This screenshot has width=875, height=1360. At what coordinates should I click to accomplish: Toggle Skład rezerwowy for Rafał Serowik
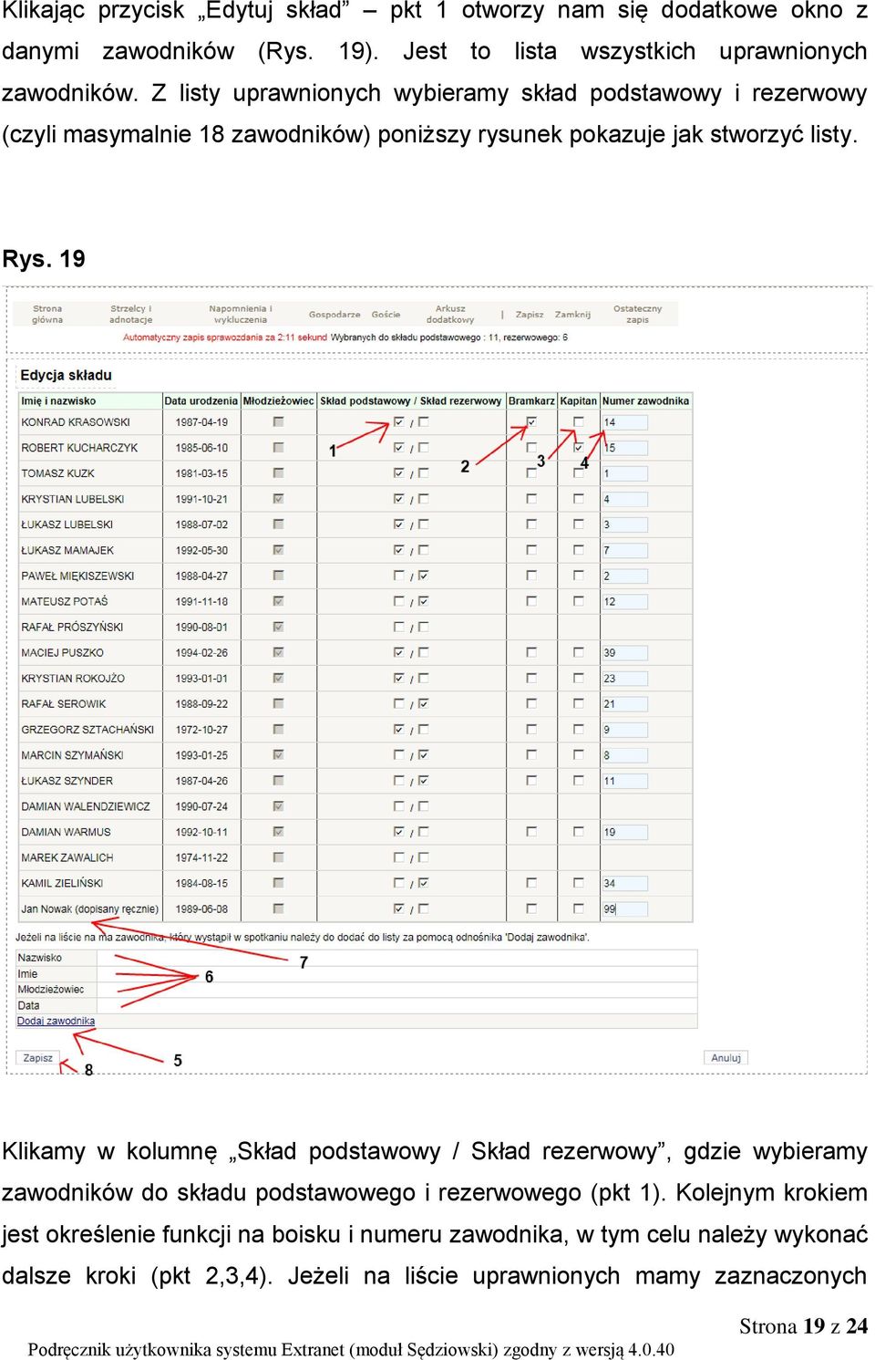pyautogui.click(x=424, y=703)
